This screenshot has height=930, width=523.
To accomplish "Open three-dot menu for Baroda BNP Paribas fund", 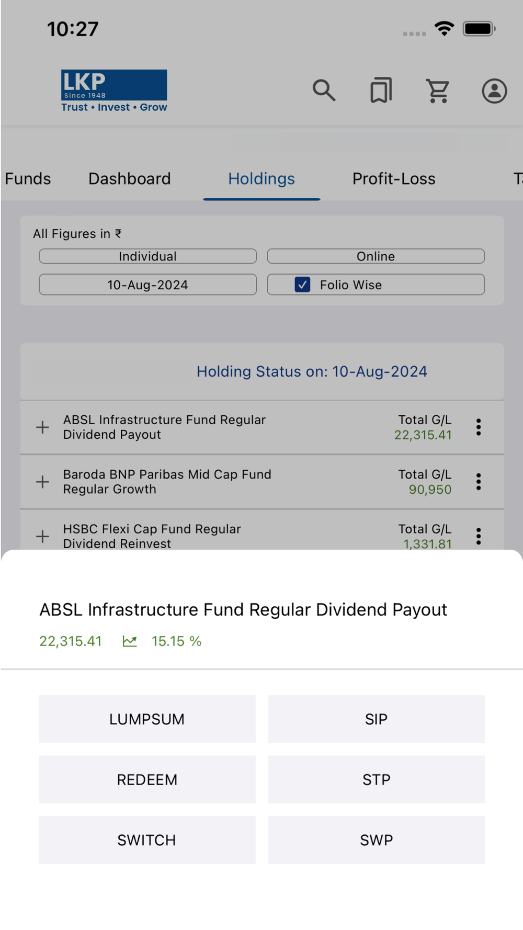I will 479,482.
